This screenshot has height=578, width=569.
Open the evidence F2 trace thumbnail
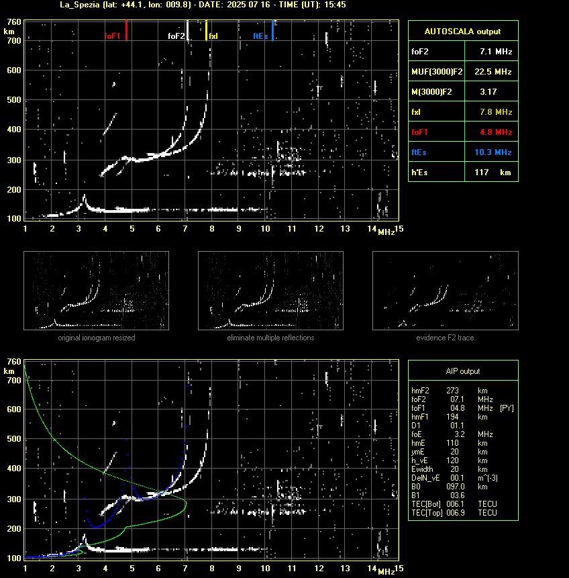click(445, 291)
